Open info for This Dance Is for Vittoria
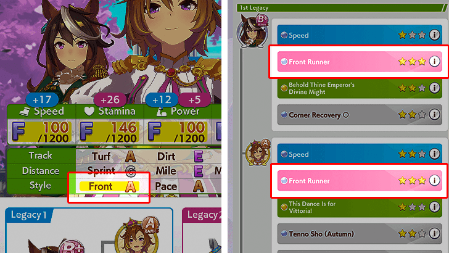This screenshot has height=253, width=449. tap(434, 207)
